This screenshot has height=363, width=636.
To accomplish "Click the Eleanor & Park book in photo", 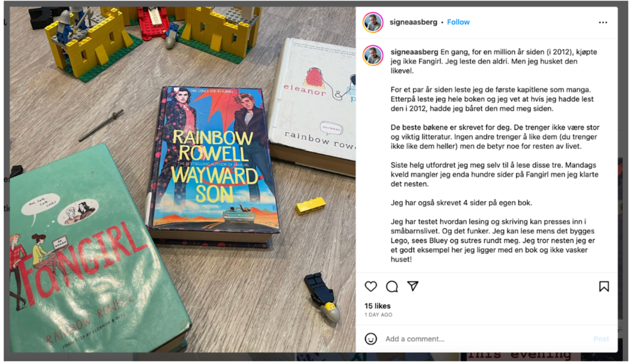I will (x=313, y=105).
